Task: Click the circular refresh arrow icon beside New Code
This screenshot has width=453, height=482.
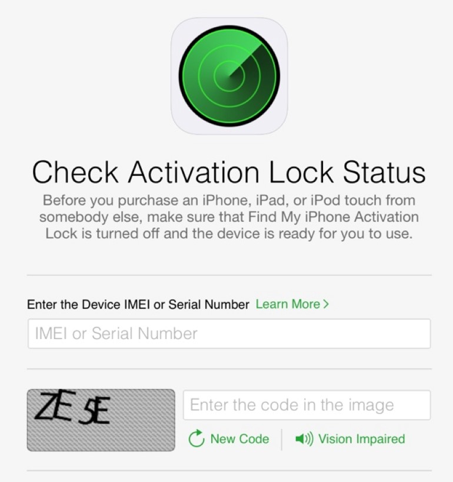Action: pos(196,438)
